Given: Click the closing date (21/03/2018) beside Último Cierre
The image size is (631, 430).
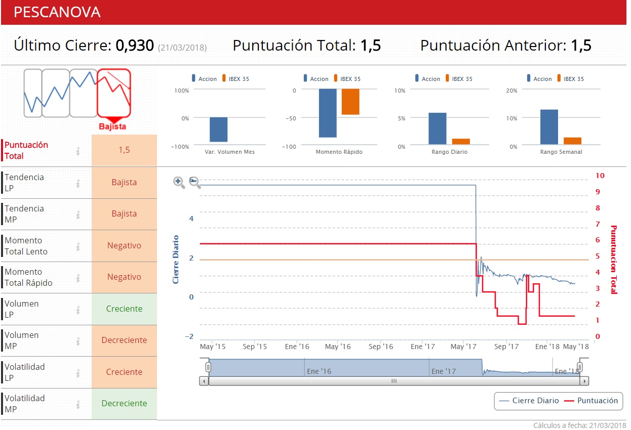Looking at the screenshot, I should click(x=182, y=48).
